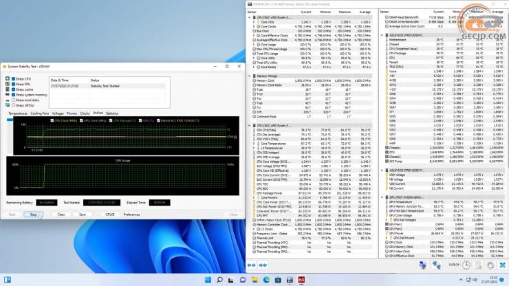
Task: Select the Stability Test Started log row
Action: [108, 86]
